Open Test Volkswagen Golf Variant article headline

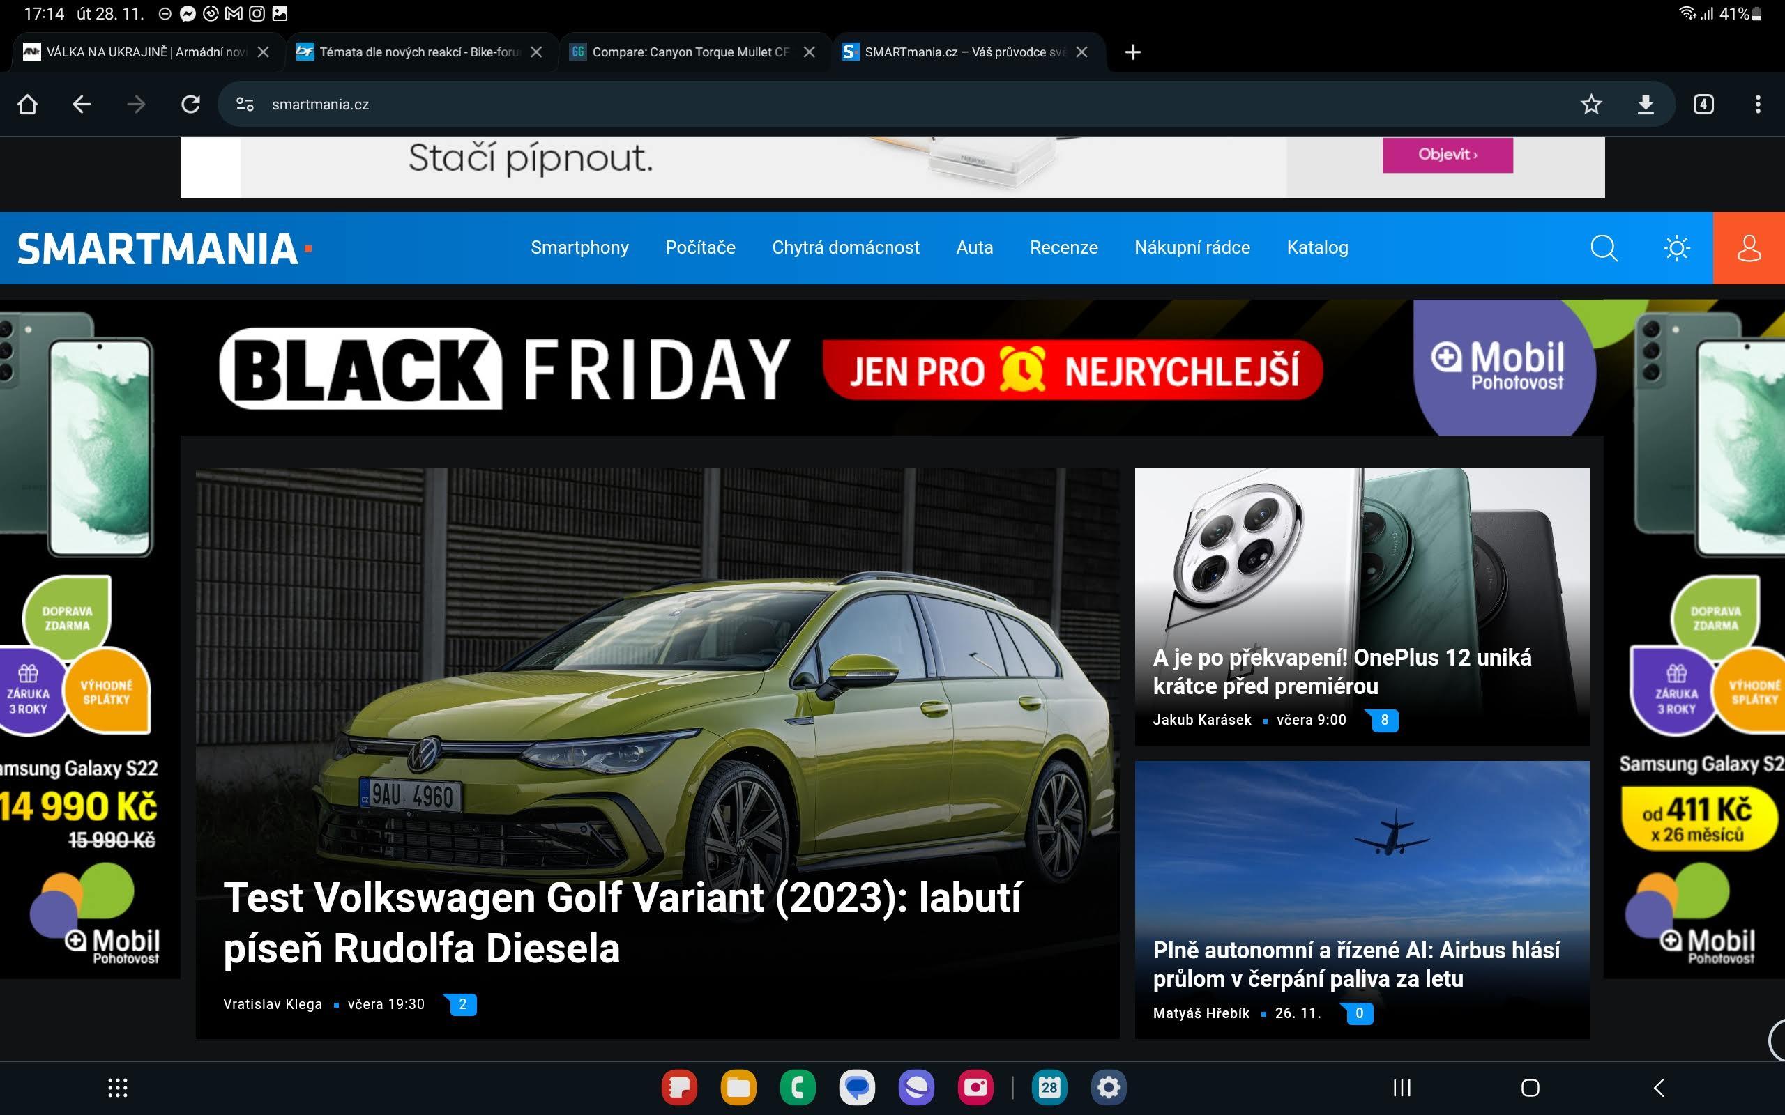[x=622, y=922]
